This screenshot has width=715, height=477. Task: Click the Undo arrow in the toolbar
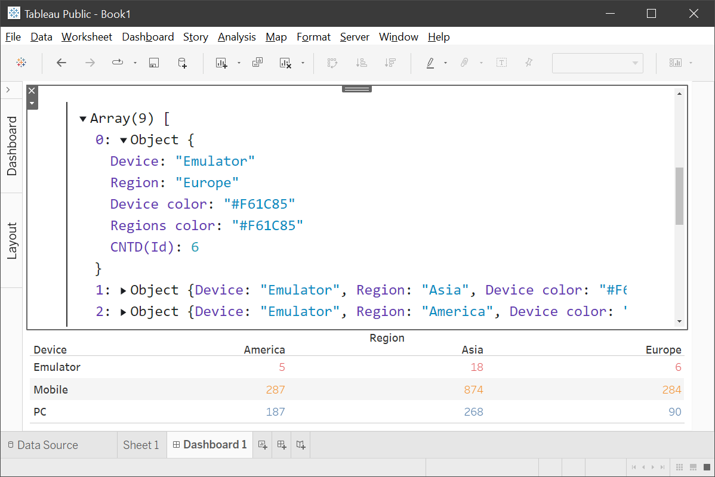[x=61, y=63]
